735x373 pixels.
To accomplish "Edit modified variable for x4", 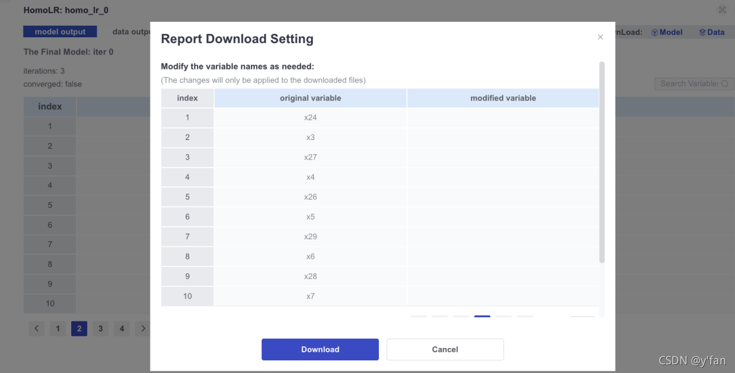I will coord(503,177).
